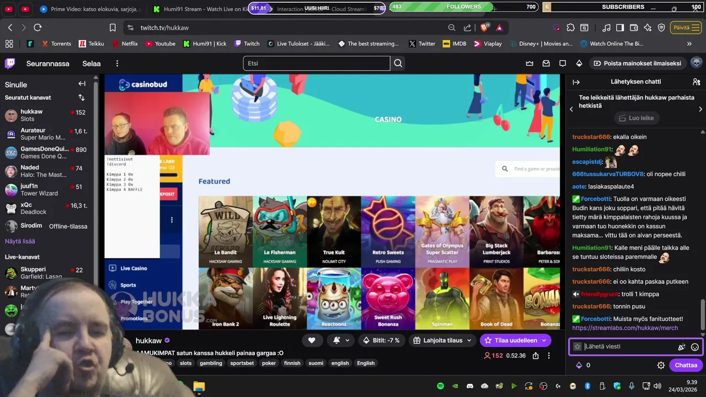Viewport: 706px width, 397px height.
Task: Open Prime loot crown icon
Action: (529, 63)
